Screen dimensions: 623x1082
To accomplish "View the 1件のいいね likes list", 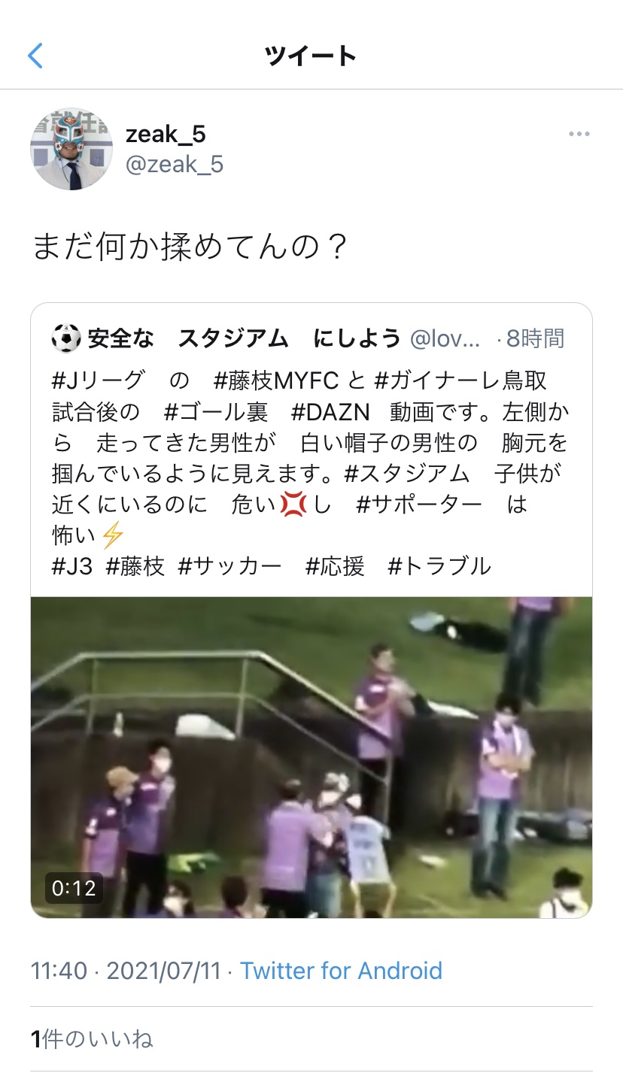I will point(92,1039).
